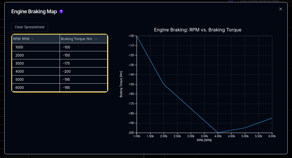
Task: Click the chart title Engine Braking: RPM vs. Braking Torque
Action: (x=198, y=30)
